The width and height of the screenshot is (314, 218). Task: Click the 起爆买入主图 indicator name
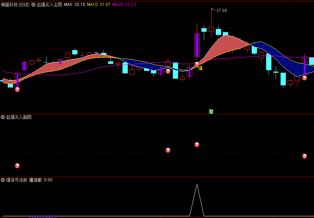click(50, 5)
